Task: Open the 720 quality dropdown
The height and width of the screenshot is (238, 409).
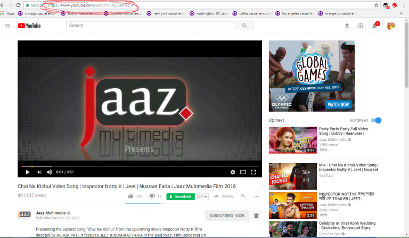Action: pyautogui.click(x=202, y=197)
